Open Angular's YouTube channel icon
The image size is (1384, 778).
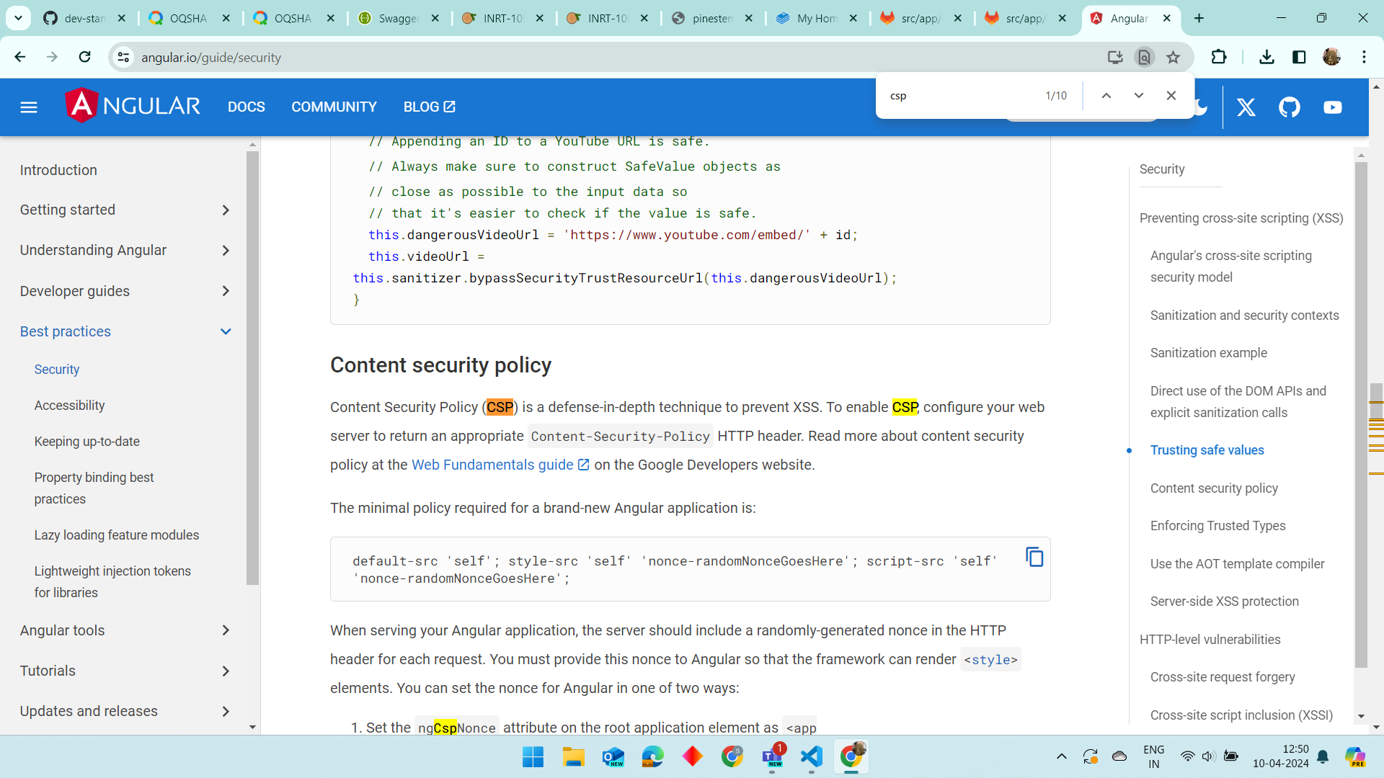[x=1333, y=107]
